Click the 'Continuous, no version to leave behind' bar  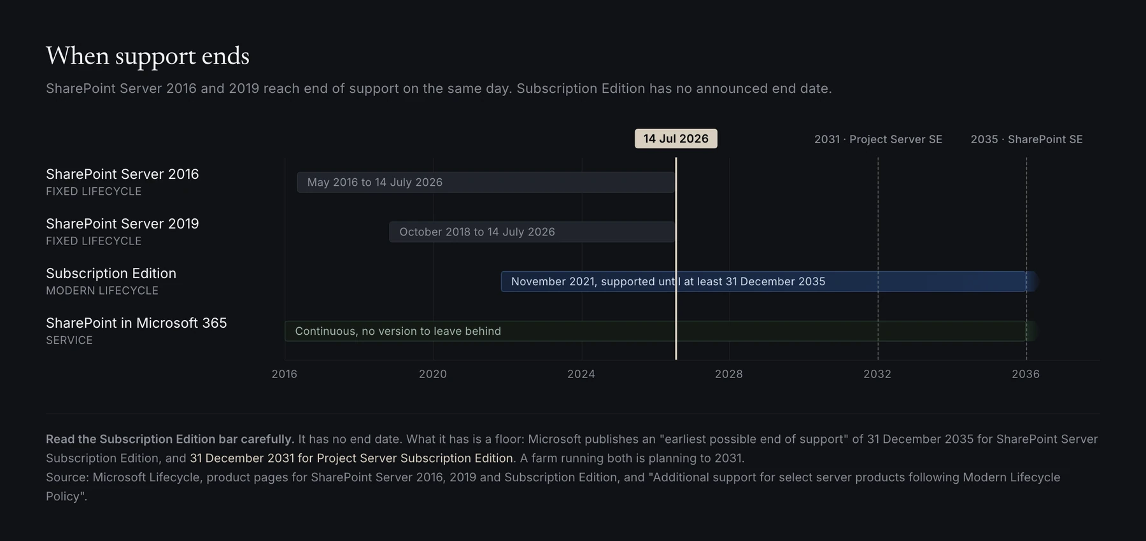(x=661, y=331)
